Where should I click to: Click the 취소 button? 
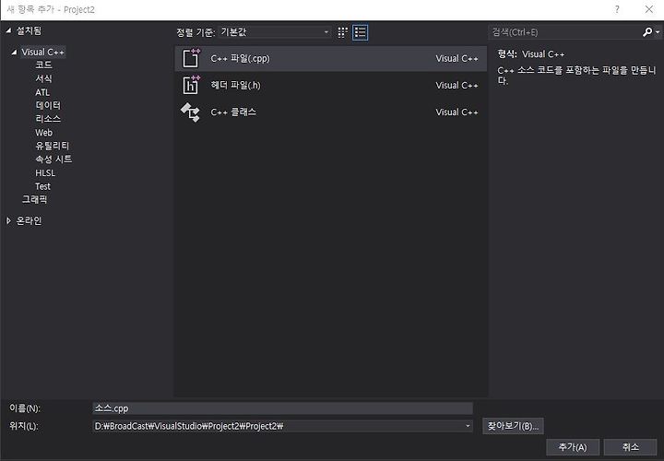(x=630, y=447)
